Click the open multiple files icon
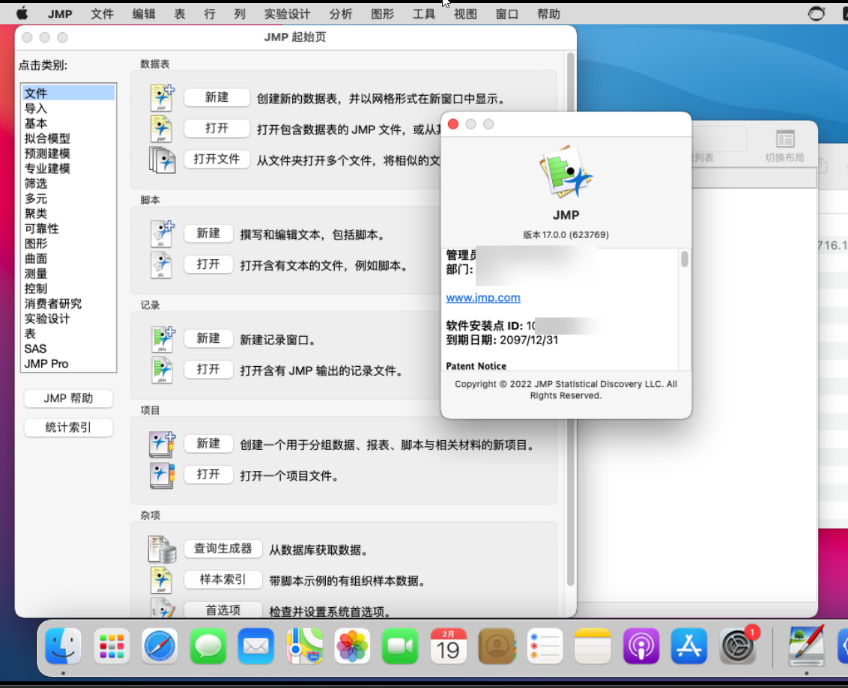848x688 pixels. pyautogui.click(x=163, y=160)
